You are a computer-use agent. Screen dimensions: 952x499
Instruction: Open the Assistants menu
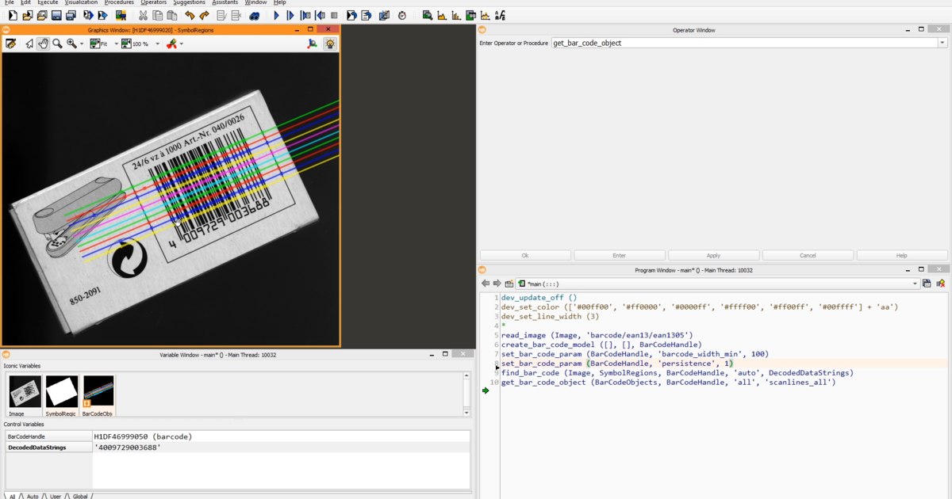[225, 3]
